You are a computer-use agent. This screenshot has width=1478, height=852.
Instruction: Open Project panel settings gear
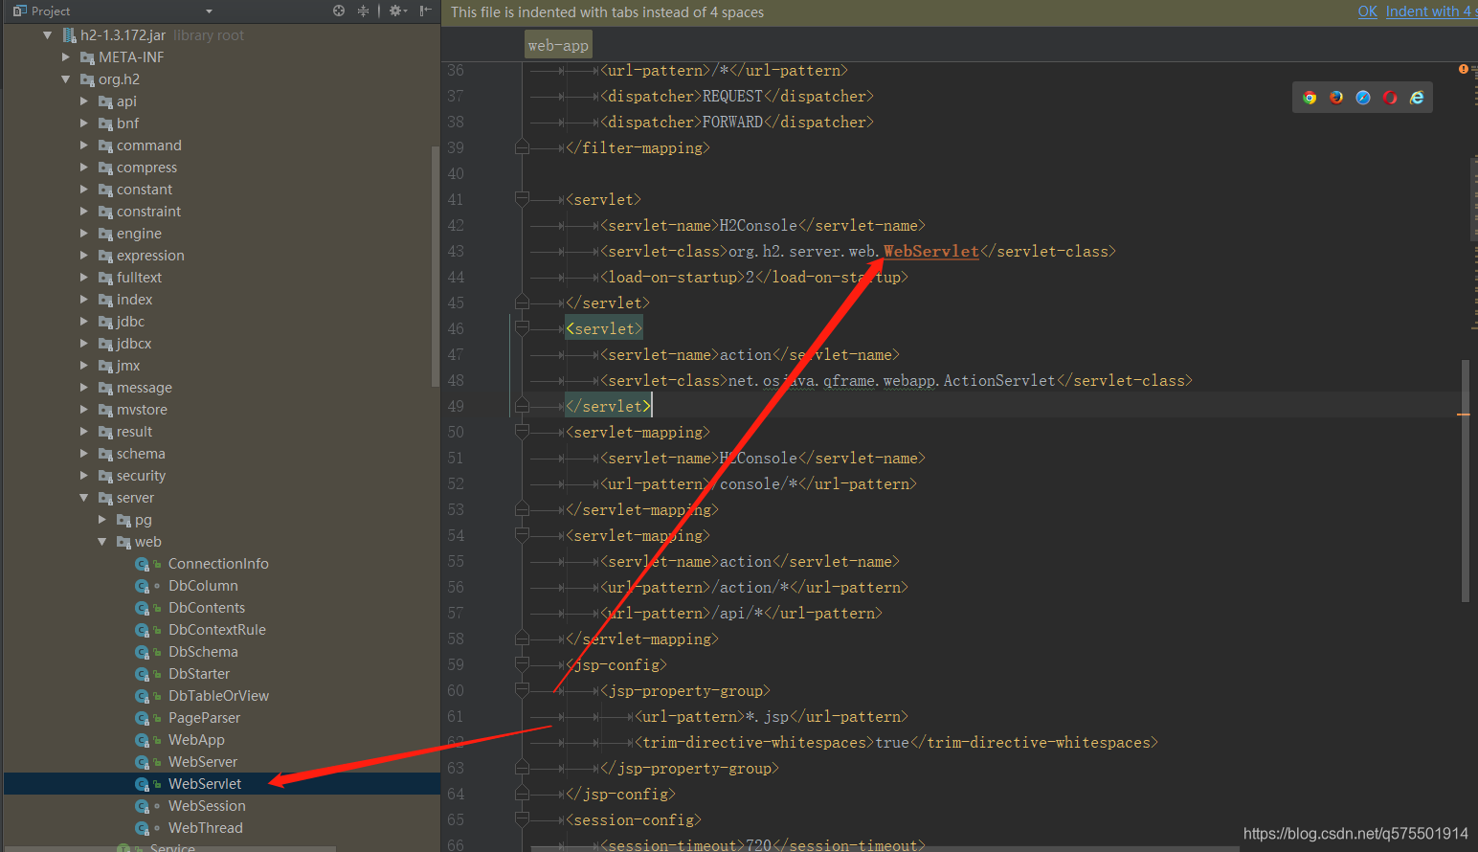pos(397,11)
